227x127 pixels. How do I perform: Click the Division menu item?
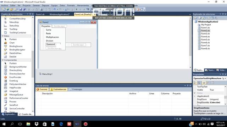50,41
